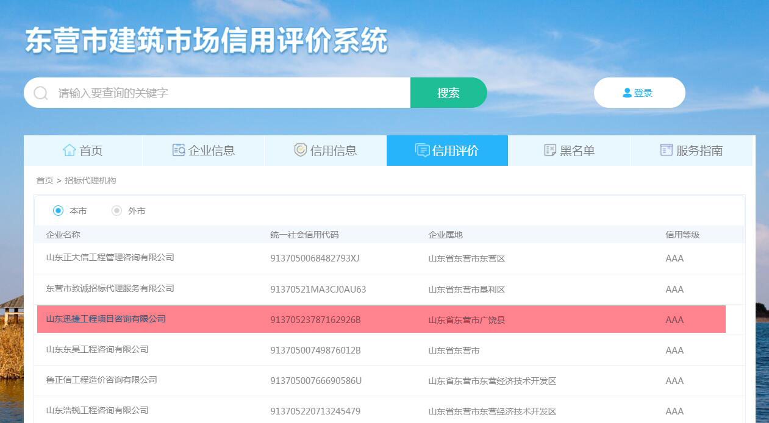Select the 外市 radio button

(116, 211)
